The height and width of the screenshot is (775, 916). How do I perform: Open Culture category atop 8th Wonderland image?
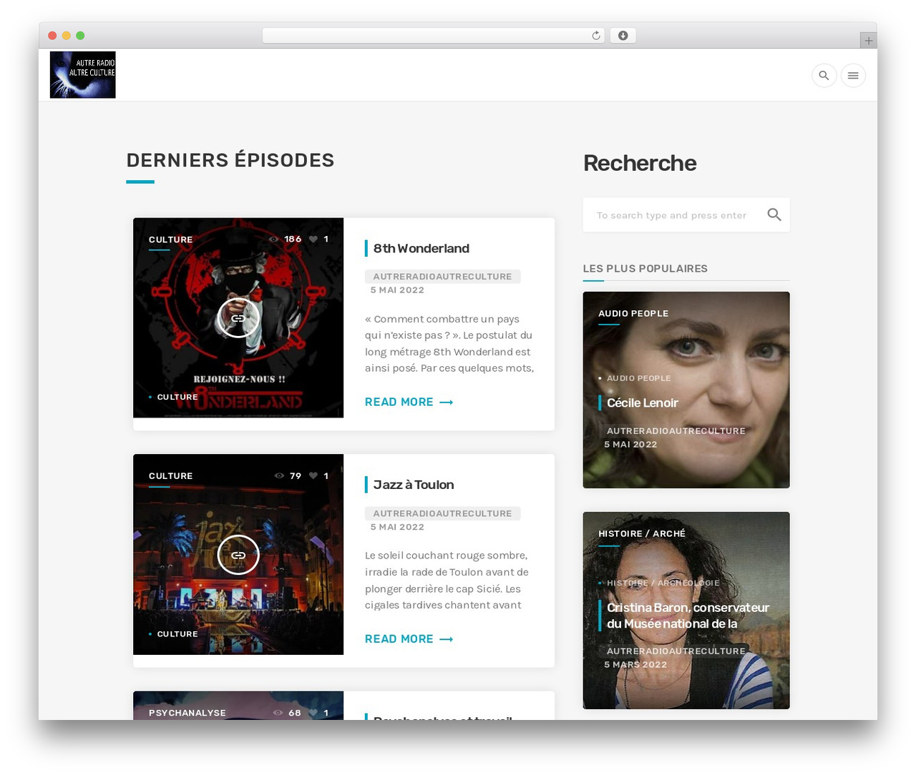coord(170,240)
